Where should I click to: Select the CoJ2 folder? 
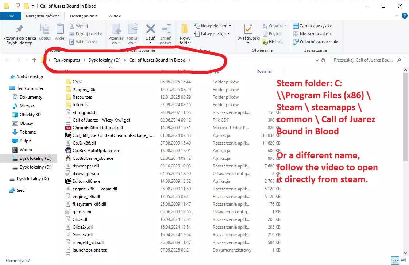[74, 82]
